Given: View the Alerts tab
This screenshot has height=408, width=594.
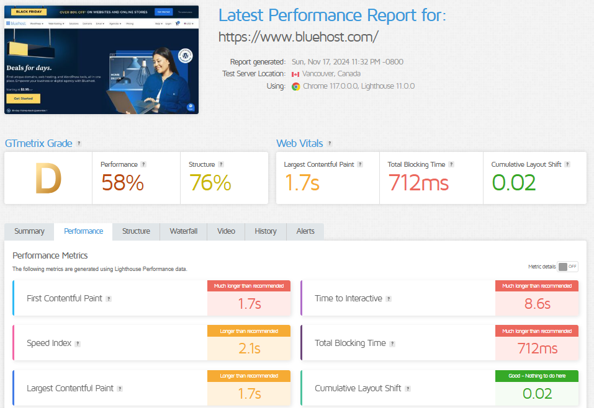Looking at the screenshot, I should [305, 231].
